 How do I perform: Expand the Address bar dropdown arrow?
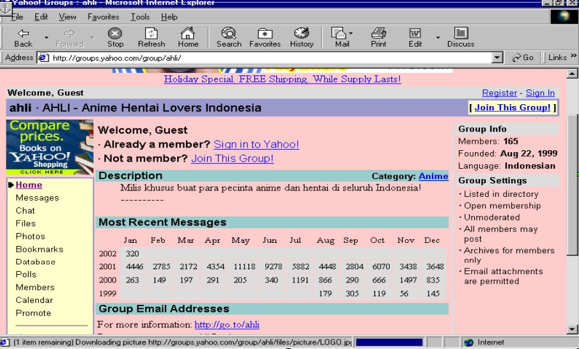pyautogui.click(x=498, y=58)
